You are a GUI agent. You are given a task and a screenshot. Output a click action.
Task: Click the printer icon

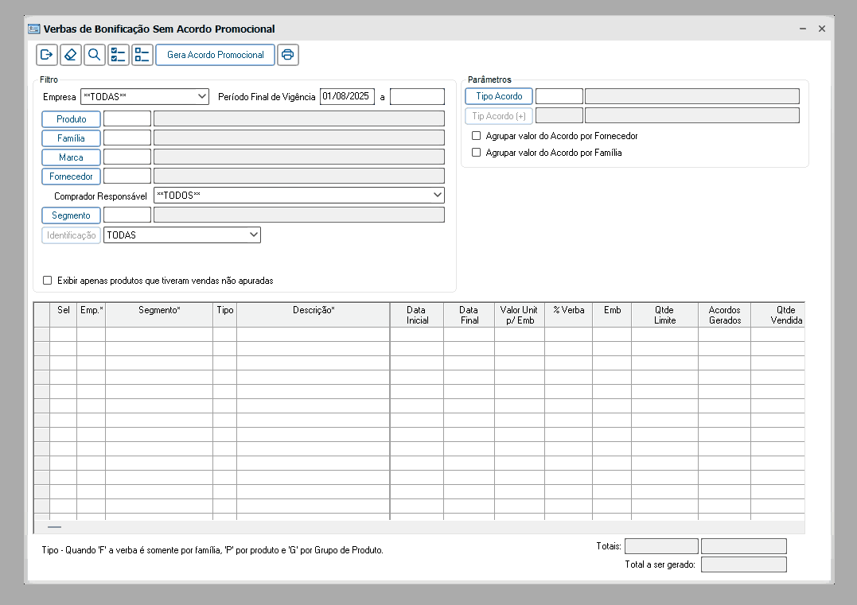[287, 55]
